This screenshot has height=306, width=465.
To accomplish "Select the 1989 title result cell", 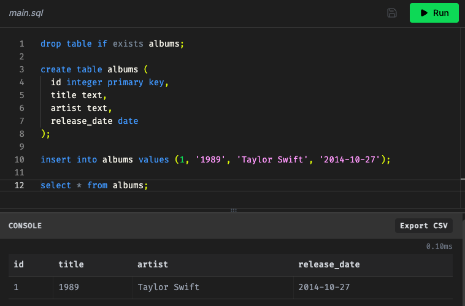I will [x=69, y=287].
